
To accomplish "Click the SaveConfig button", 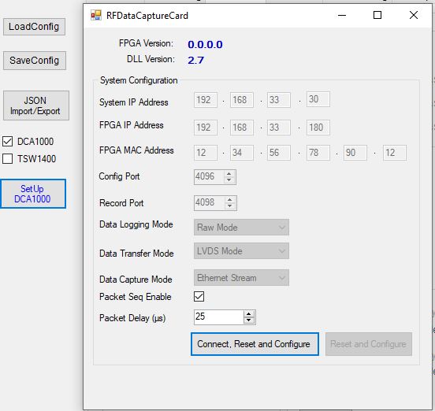I will coord(35,61).
